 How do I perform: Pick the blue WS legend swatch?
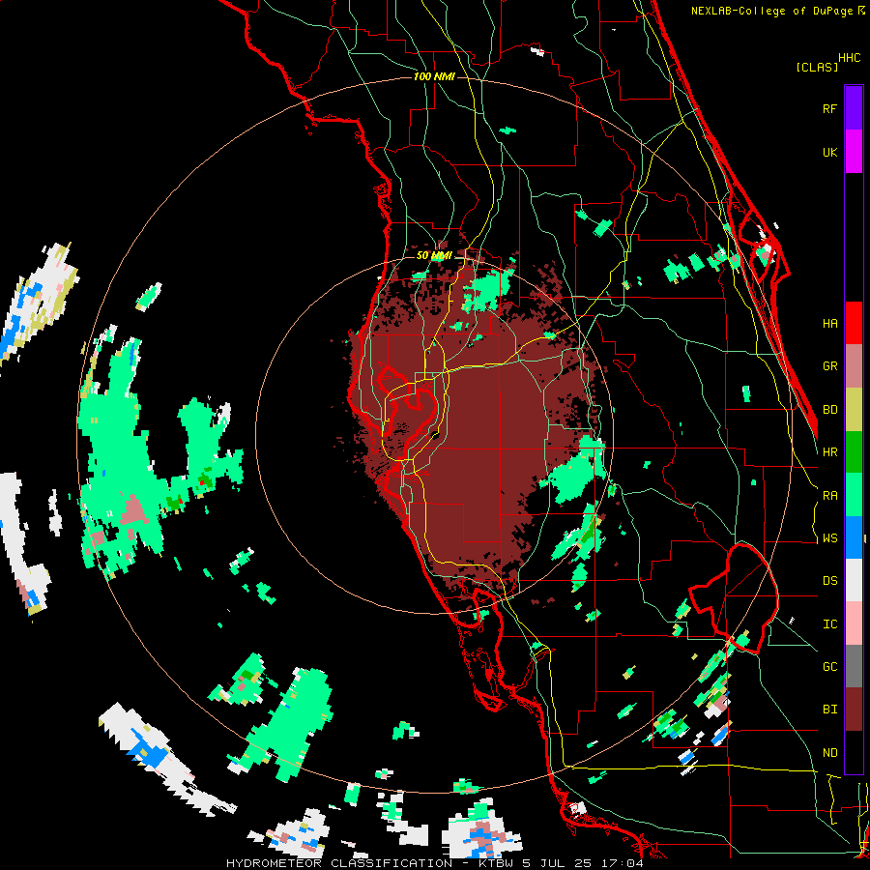854,537
